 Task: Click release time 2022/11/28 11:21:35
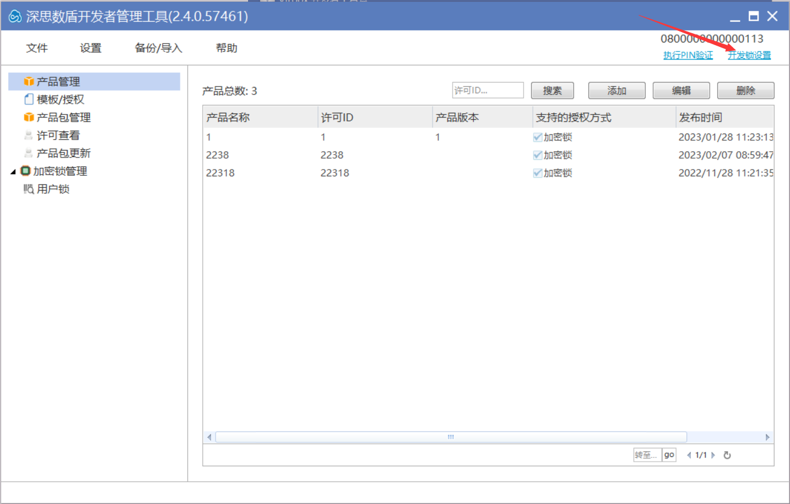(x=726, y=173)
